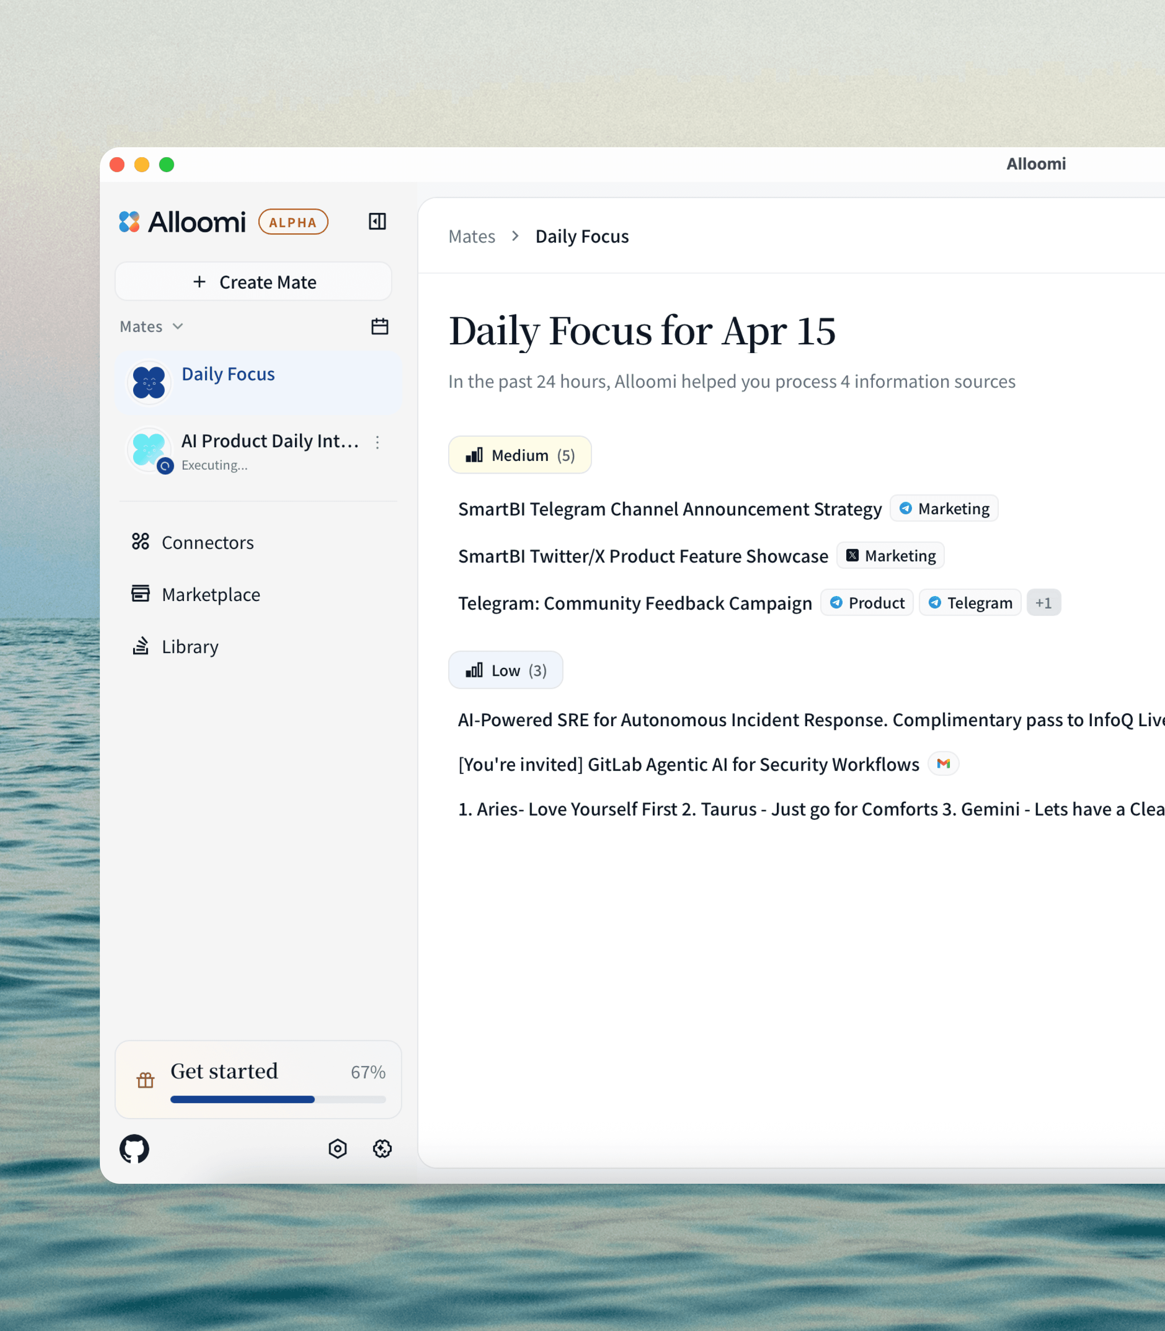
Task: Click the Get started heading
Action: click(224, 1071)
